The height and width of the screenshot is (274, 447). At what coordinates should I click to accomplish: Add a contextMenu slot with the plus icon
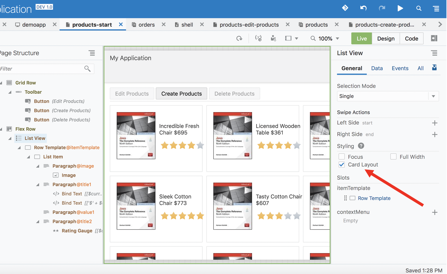click(435, 212)
